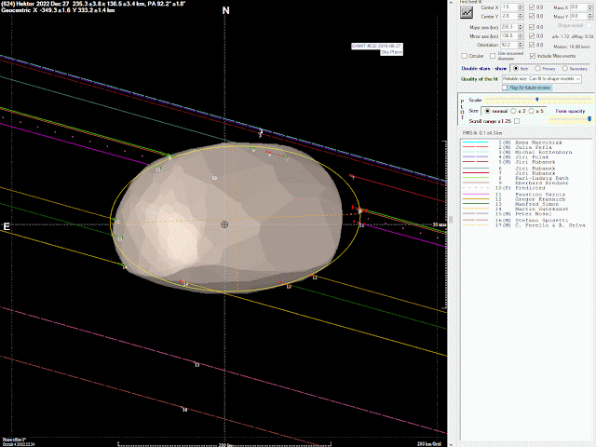Click the Minor axis spinner arrows
This screenshot has height=447, width=596.
pos(521,35)
